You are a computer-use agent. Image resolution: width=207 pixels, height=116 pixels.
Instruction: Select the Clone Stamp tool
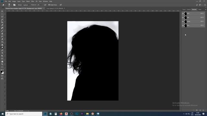pyautogui.click(x=2, y=34)
